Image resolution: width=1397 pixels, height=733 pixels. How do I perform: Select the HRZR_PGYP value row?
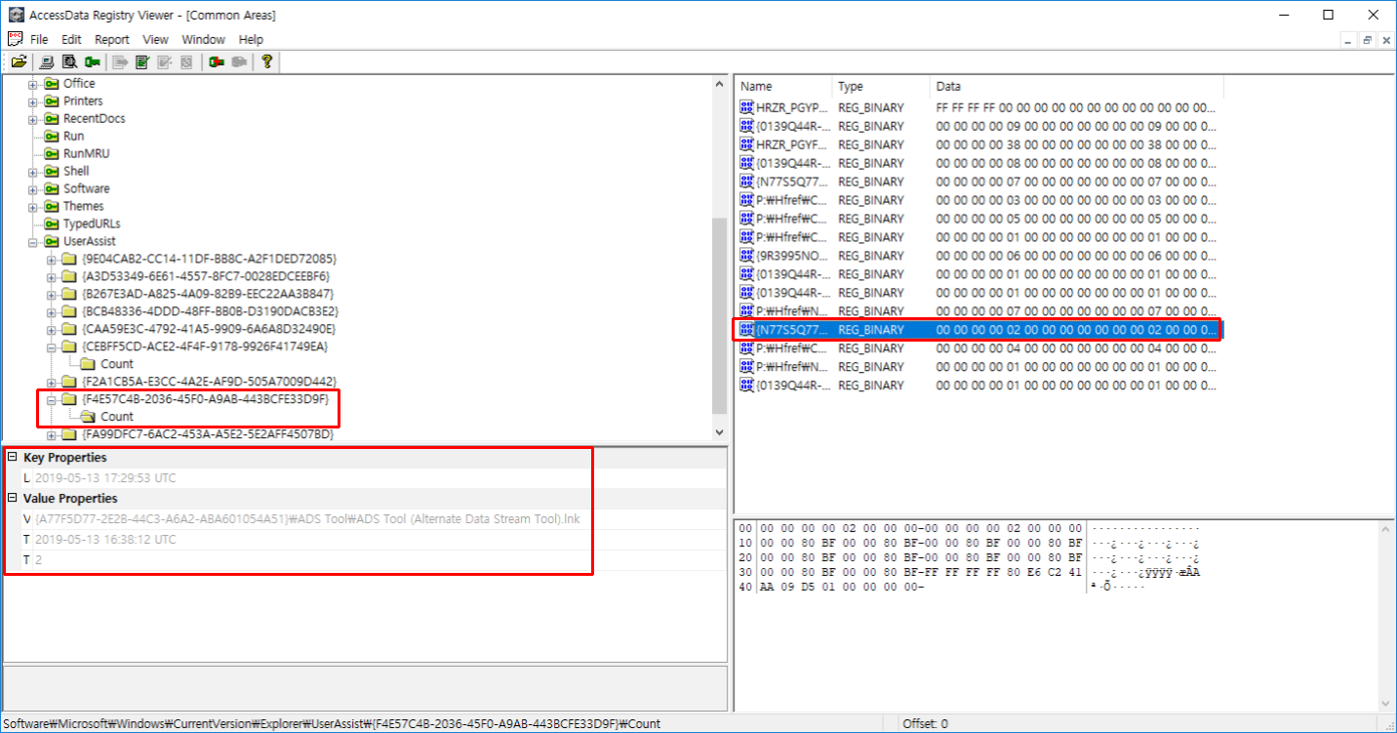[x=978, y=107]
